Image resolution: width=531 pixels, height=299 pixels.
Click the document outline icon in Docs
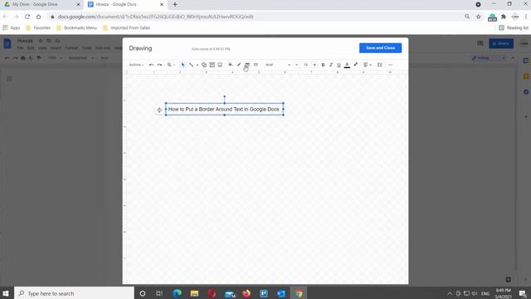coord(9,79)
